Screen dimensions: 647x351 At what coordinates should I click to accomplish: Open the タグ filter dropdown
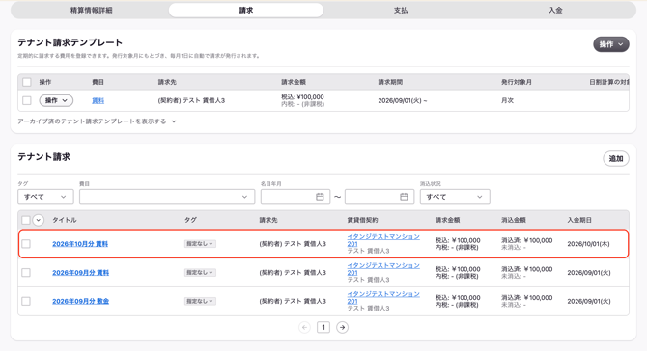pyautogui.click(x=45, y=197)
